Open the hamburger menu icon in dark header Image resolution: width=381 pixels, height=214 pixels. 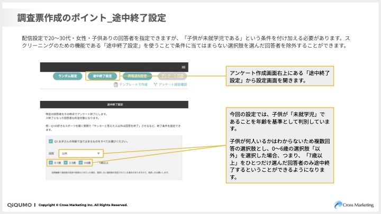click(184, 67)
